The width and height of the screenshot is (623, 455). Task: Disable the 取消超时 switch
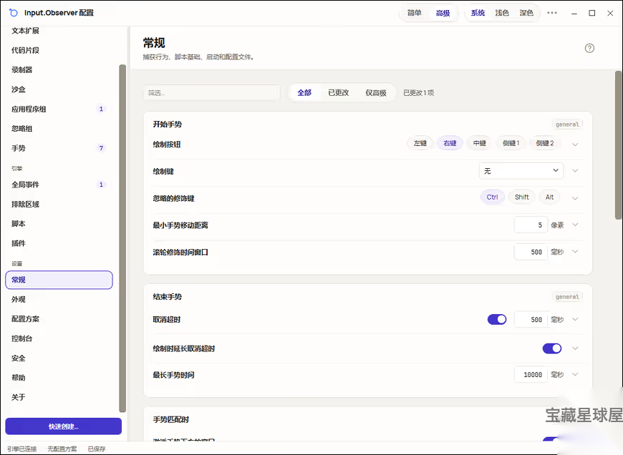pyautogui.click(x=497, y=319)
